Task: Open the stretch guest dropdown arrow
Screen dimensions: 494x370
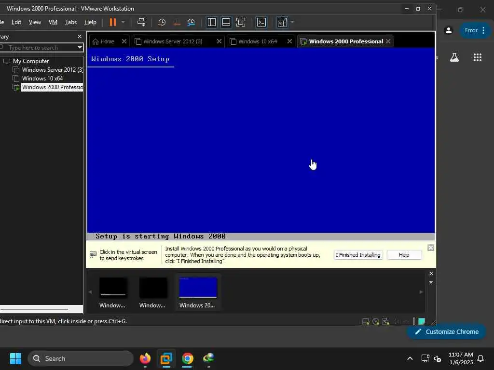Action: pyautogui.click(x=292, y=22)
